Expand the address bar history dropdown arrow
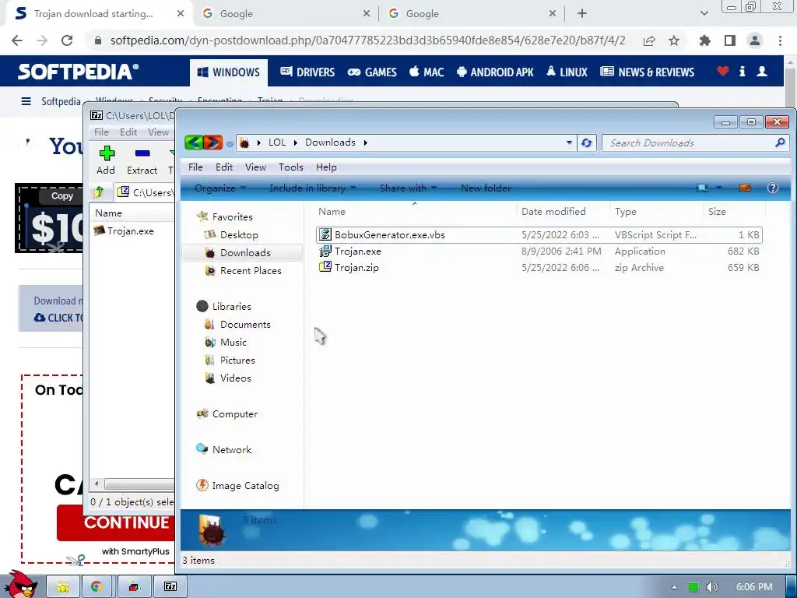Viewport: 797px width, 598px height. tap(569, 143)
